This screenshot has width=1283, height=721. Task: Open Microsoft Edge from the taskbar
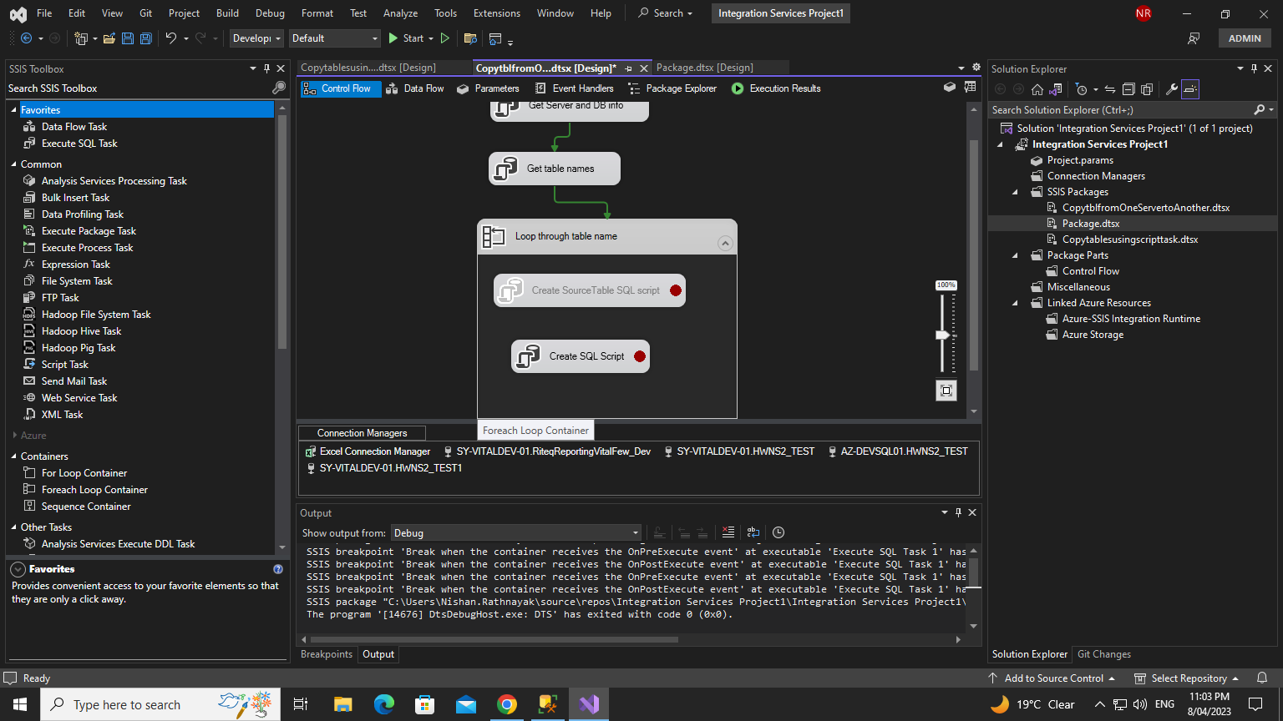[x=383, y=704]
